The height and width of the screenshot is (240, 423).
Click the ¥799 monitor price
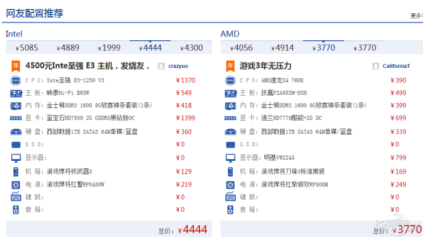[x=398, y=158]
